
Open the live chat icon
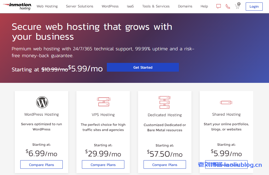pyautogui.click(x=218, y=6)
